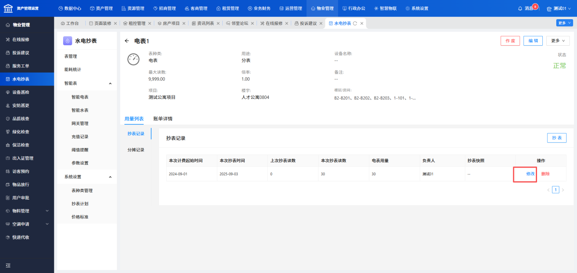This screenshot has height=273, width=577.
Task: Select the 用量列表 tab
Action: point(134,119)
